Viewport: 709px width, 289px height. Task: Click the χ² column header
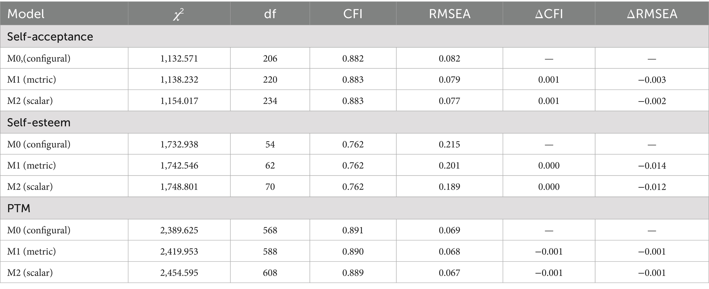[x=179, y=14]
